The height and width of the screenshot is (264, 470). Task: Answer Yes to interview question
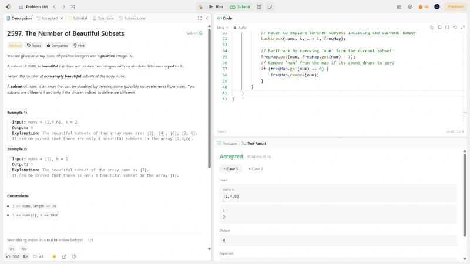coord(12,249)
